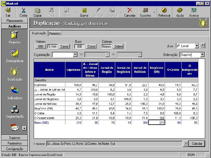Image resolution: width=211 pixels, height=158 pixels.
Task: Open the Planeamento section
Action: 15,21
